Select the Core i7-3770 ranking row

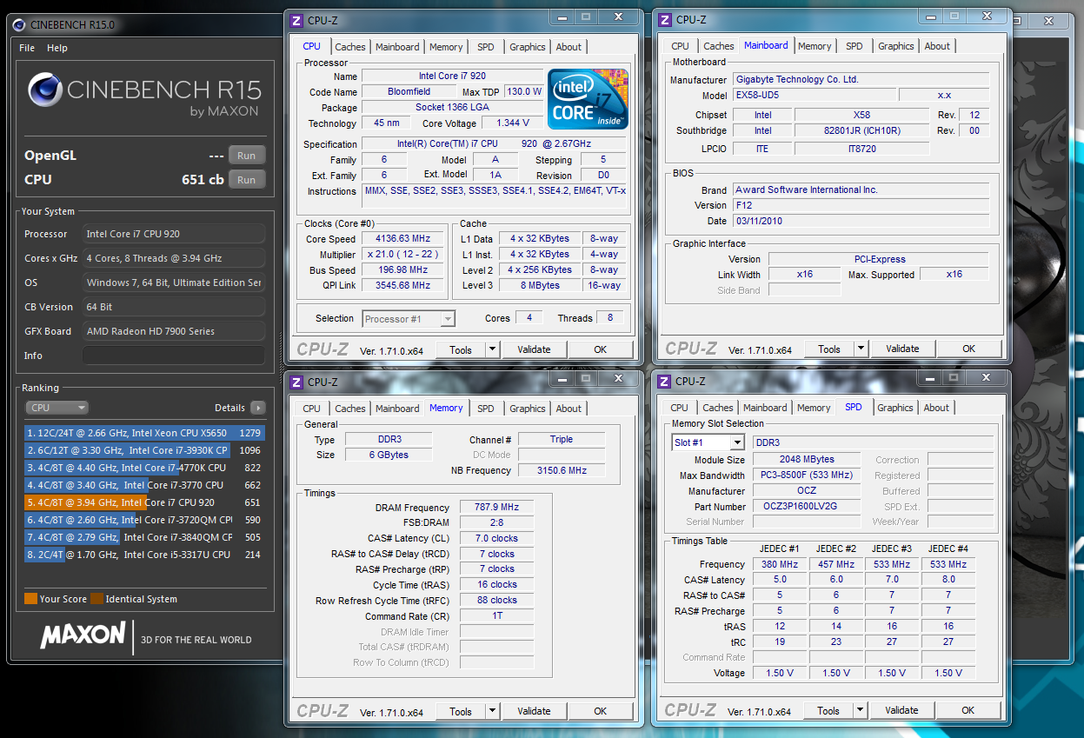pyautogui.click(x=145, y=485)
